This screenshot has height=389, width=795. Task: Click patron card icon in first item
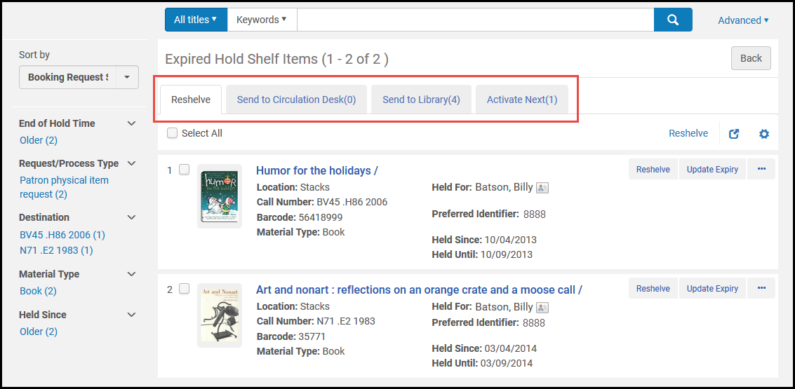pyautogui.click(x=542, y=188)
